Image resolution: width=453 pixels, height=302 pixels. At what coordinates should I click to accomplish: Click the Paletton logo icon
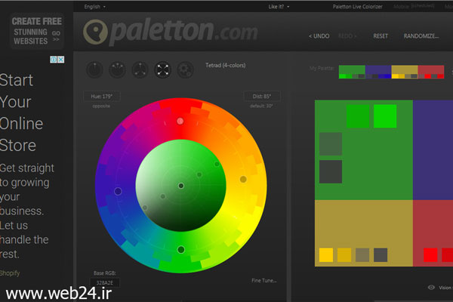coord(95,32)
